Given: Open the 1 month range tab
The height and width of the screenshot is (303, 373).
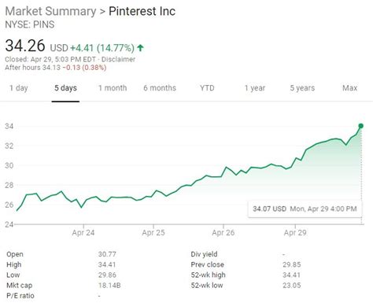Looking at the screenshot, I should [113, 88].
